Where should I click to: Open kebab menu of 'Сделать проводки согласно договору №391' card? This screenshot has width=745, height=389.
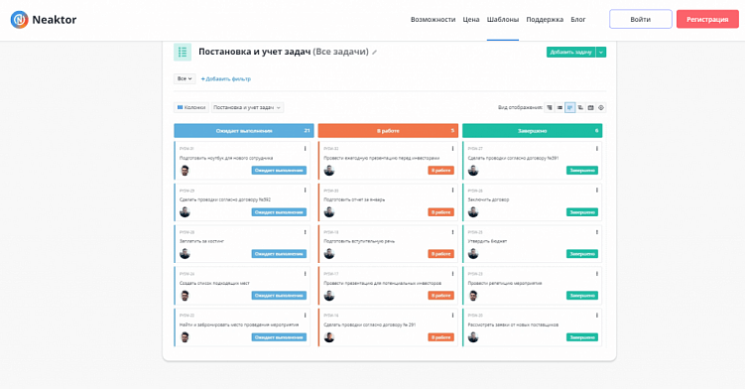(x=597, y=149)
